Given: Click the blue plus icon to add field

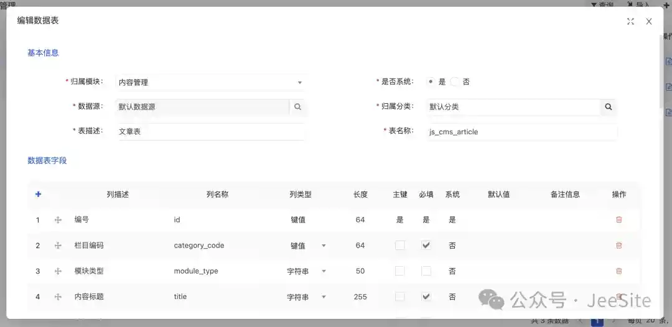Looking at the screenshot, I should [x=38, y=194].
